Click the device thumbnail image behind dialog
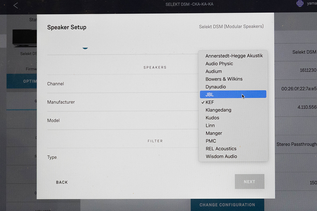Screen dimensions: 317x211 [24, 38]
